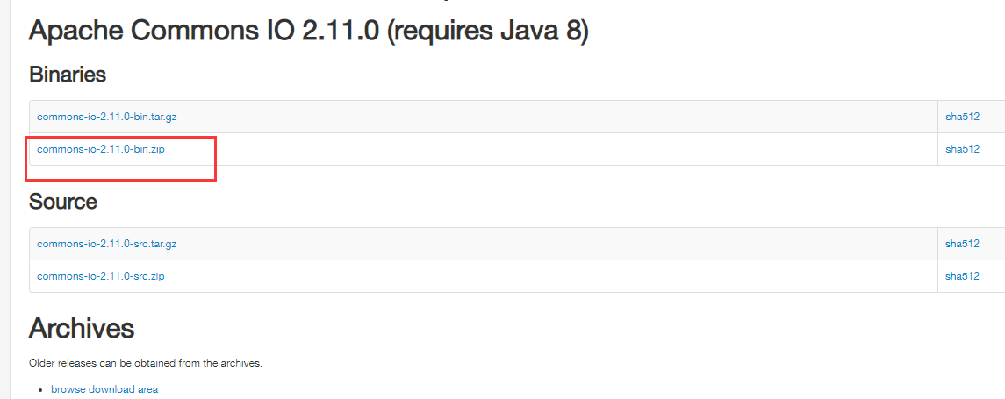View sha512 hash for src.zip
The height and width of the screenshot is (399, 1005).
pos(962,277)
